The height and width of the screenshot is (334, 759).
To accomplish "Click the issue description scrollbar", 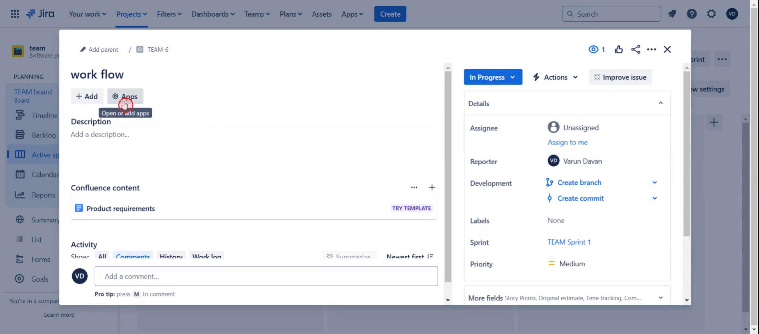I will [x=448, y=176].
